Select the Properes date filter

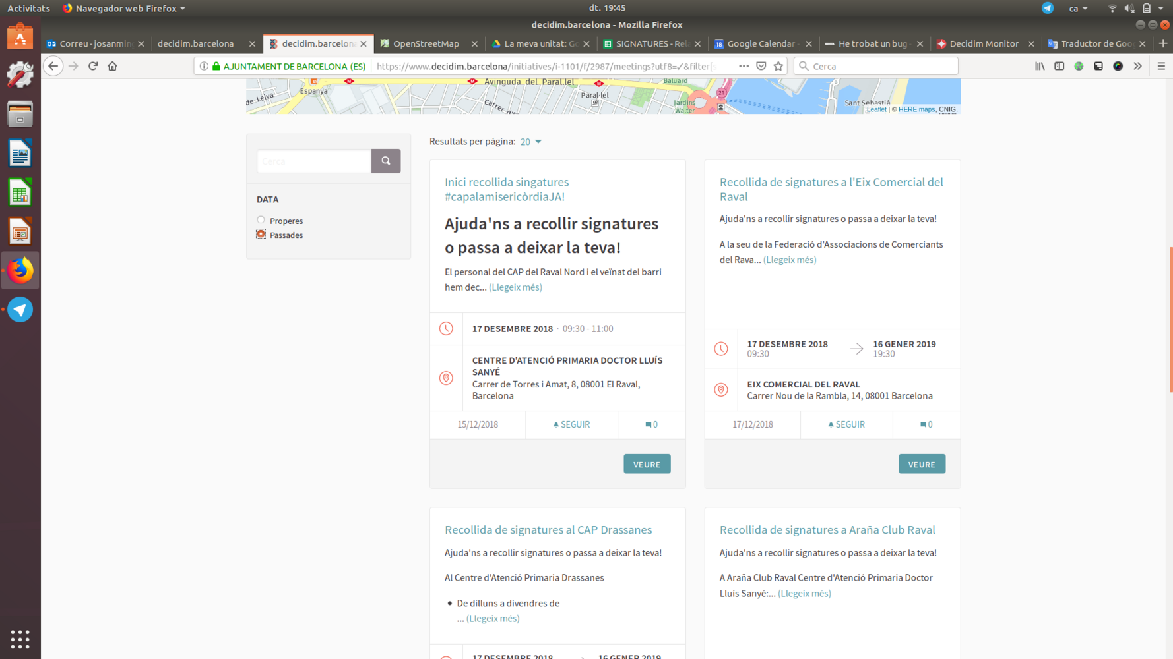click(261, 220)
